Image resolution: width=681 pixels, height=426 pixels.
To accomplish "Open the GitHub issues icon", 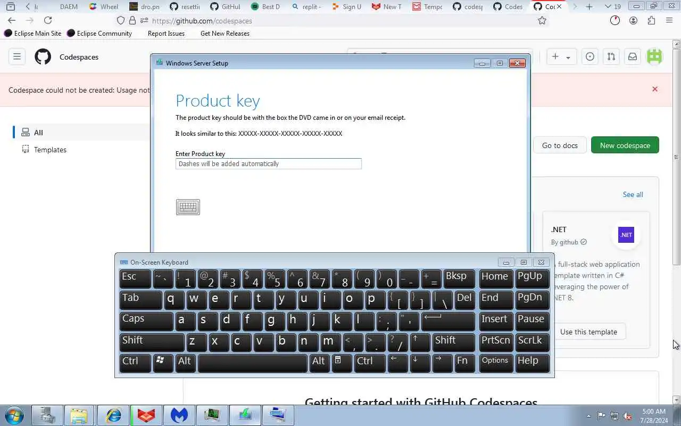I will [590, 56].
